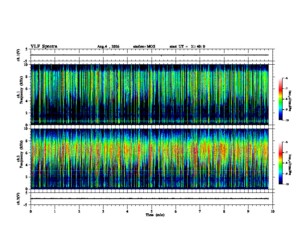Click the time axis tick label "3"

coord(103,211)
